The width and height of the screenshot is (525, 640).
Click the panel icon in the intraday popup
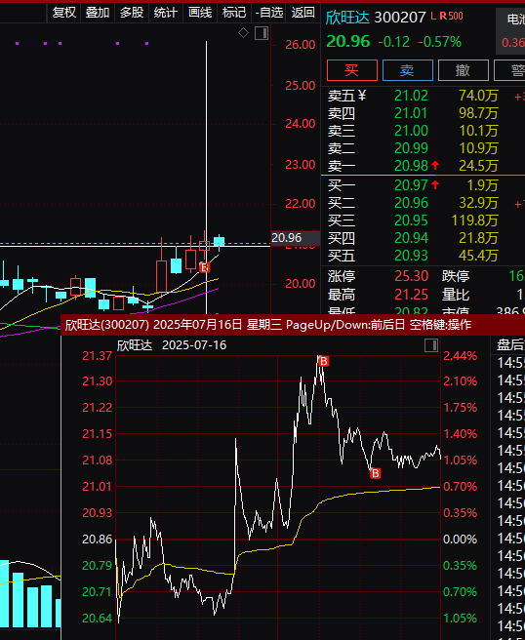point(431,345)
